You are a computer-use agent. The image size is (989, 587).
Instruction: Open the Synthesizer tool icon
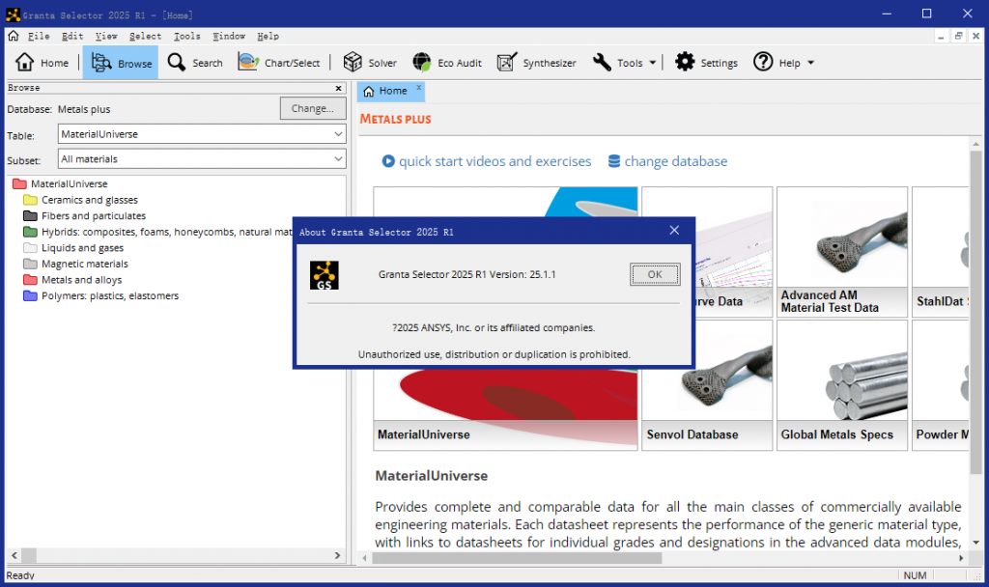(x=507, y=63)
